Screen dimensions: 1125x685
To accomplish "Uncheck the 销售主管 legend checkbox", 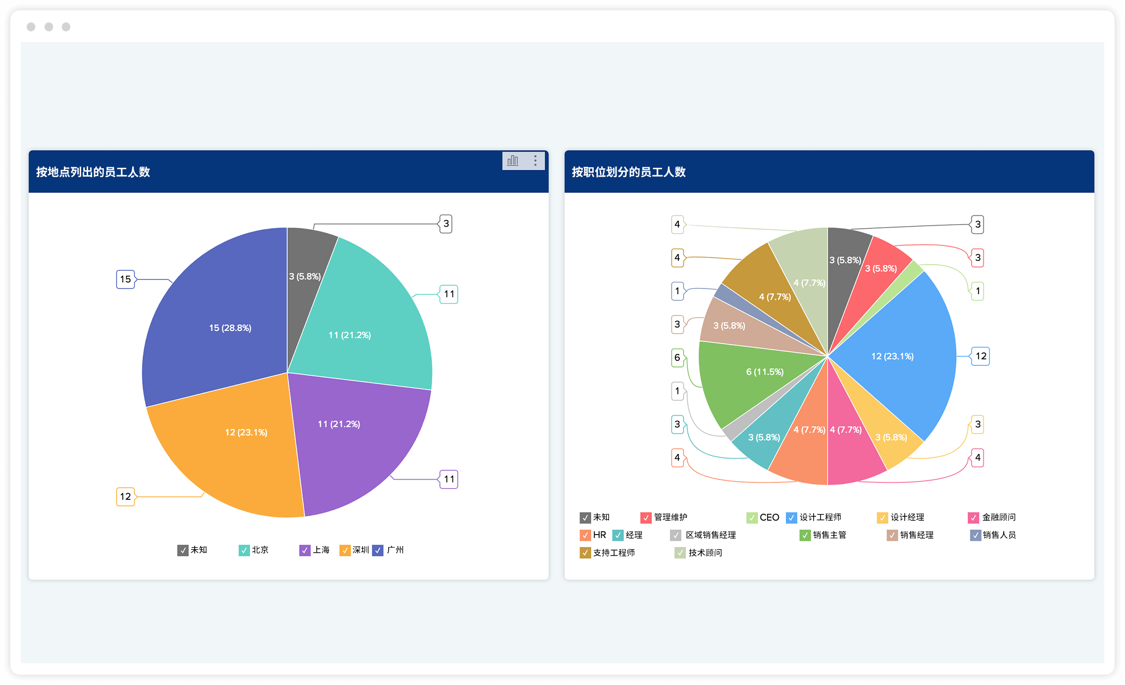I will 805,536.
